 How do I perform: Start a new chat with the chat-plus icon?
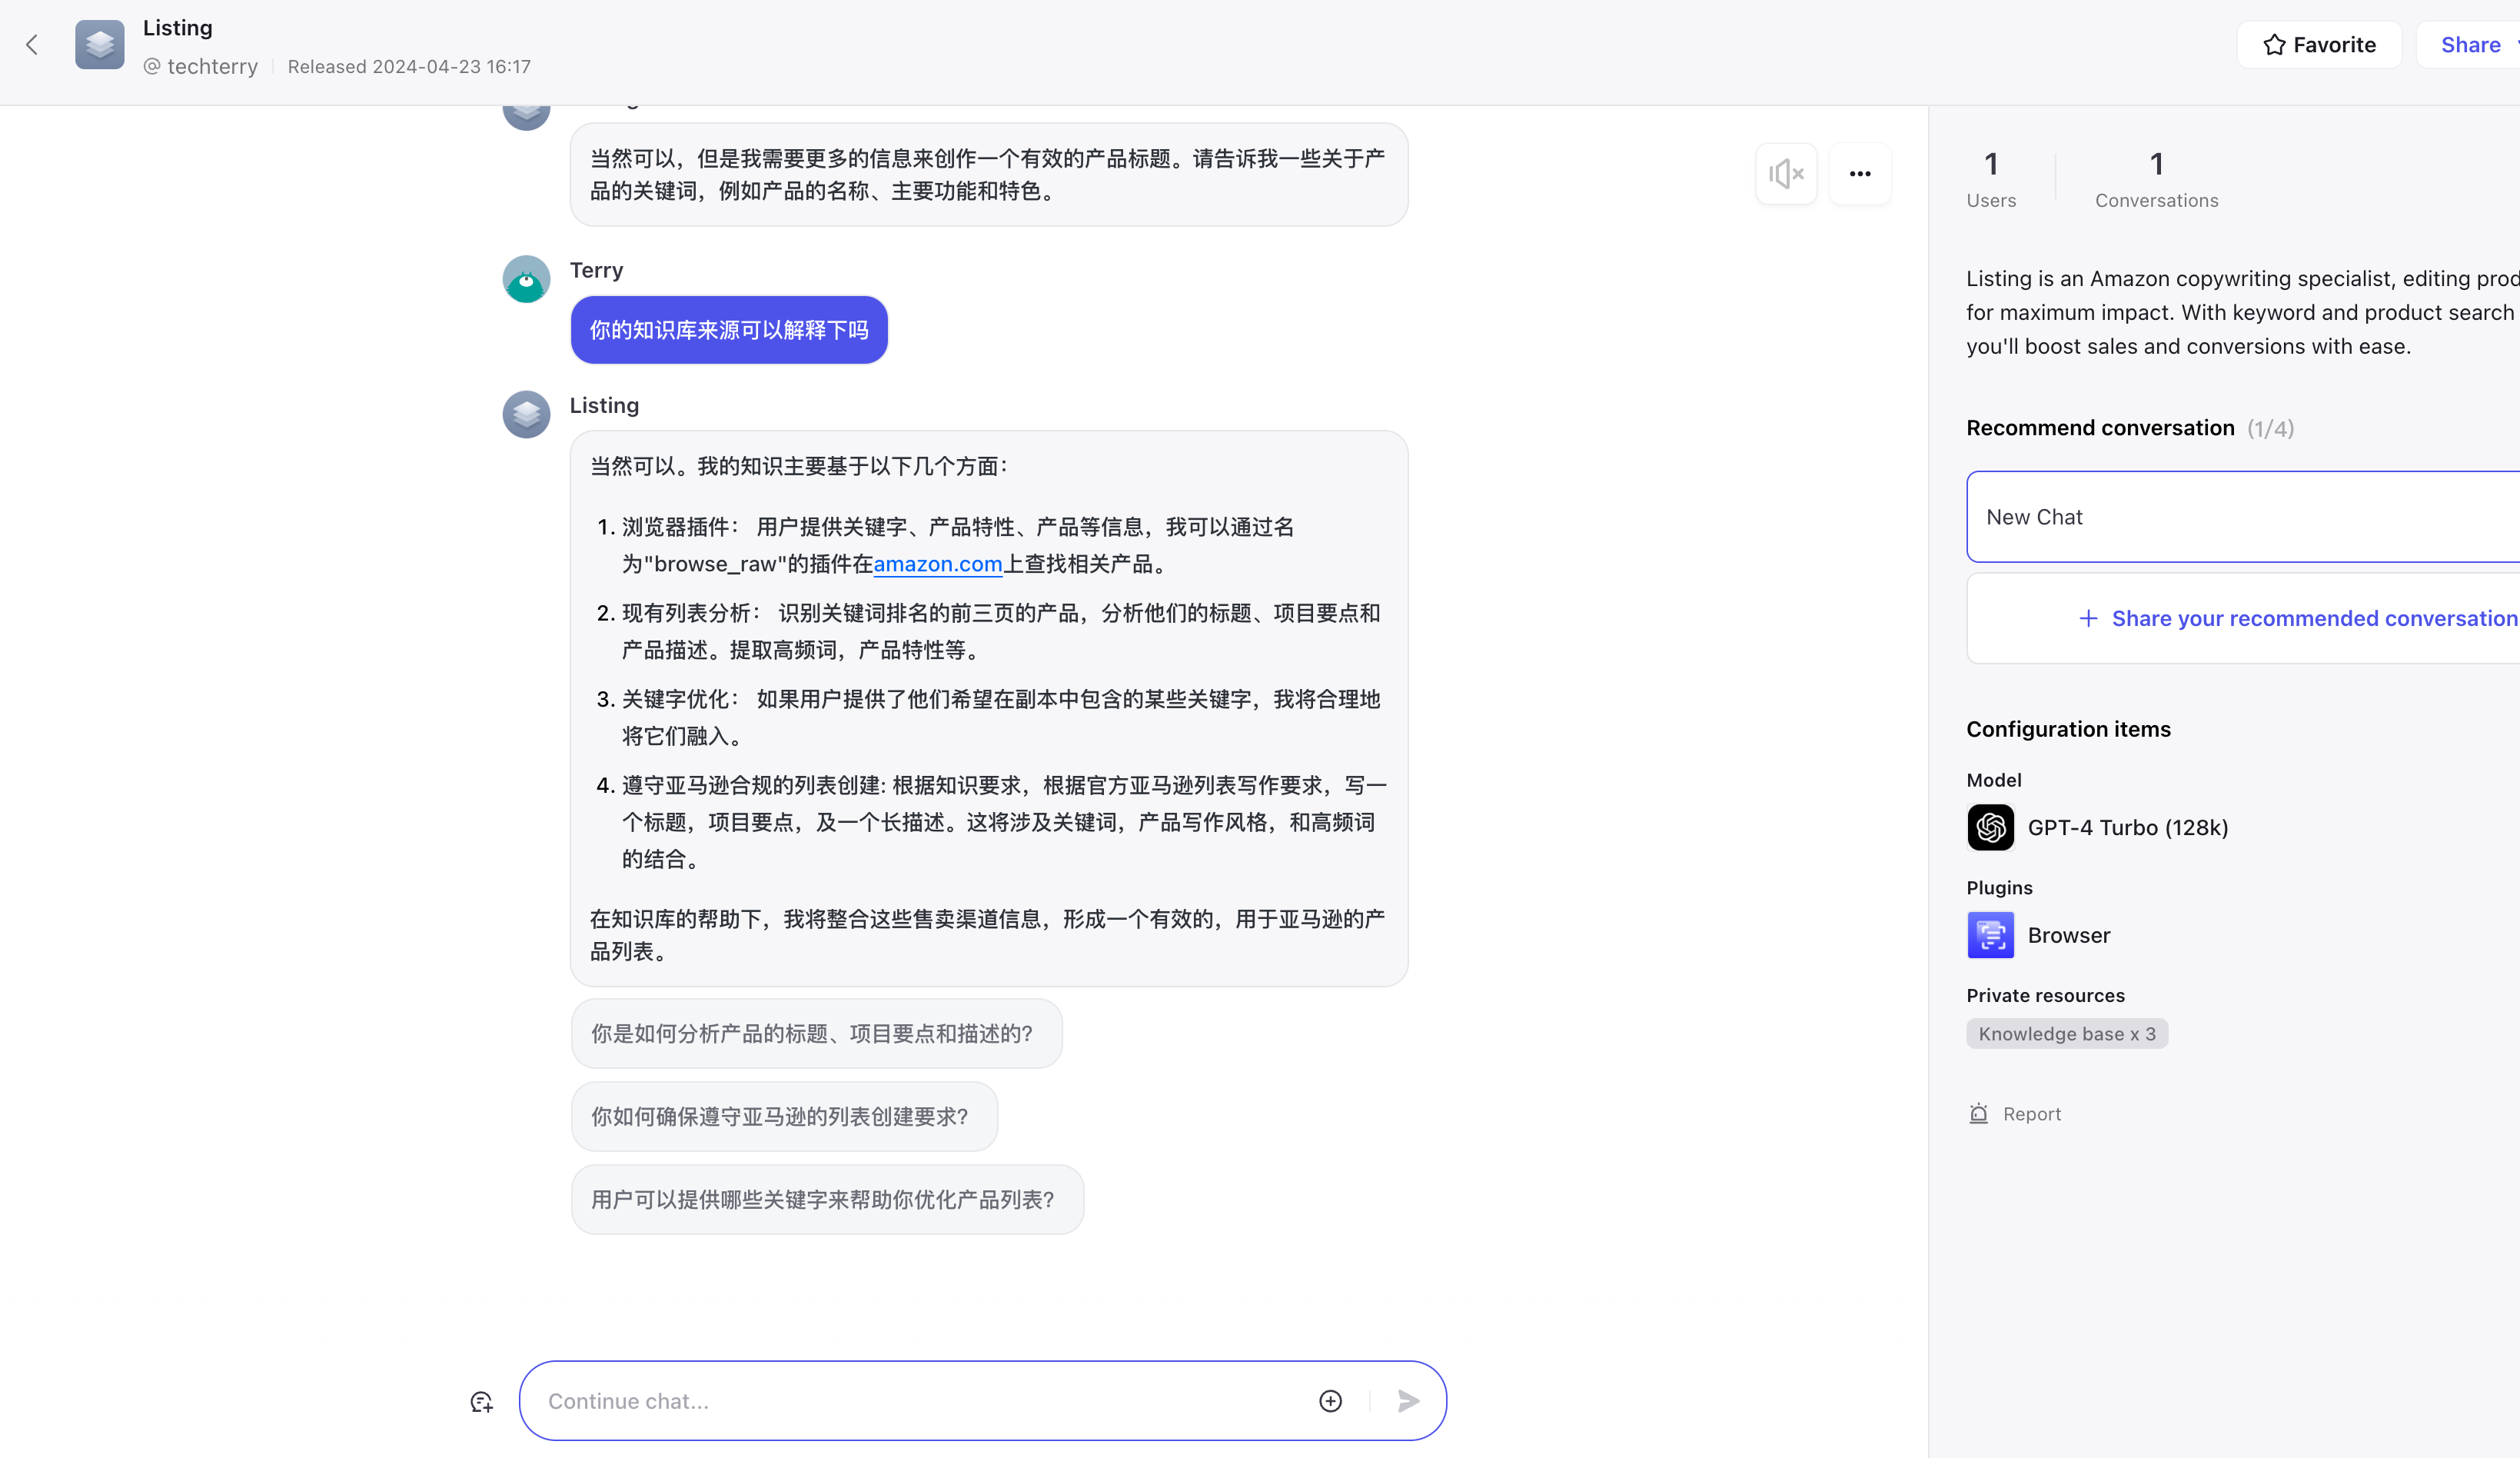pyautogui.click(x=482, y=1401)
